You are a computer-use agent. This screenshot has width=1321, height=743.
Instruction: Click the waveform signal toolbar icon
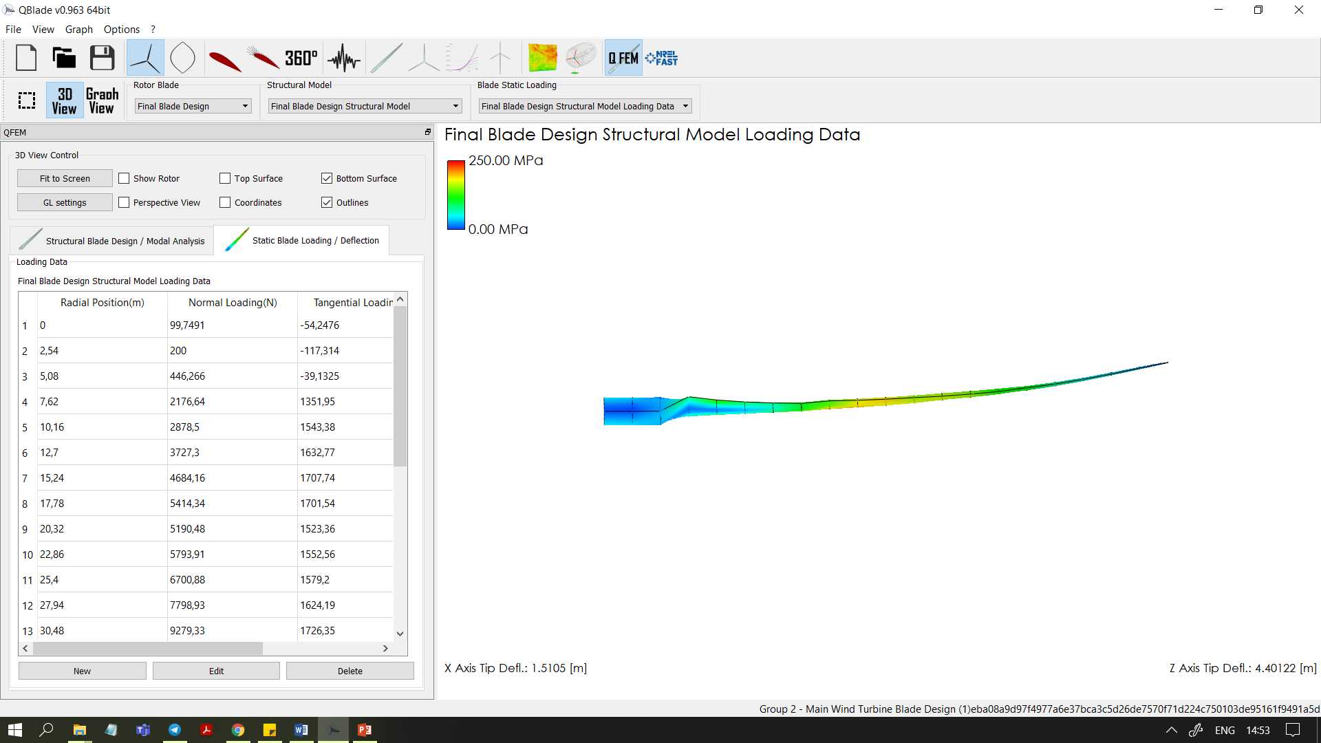click(x=343, y=58)
